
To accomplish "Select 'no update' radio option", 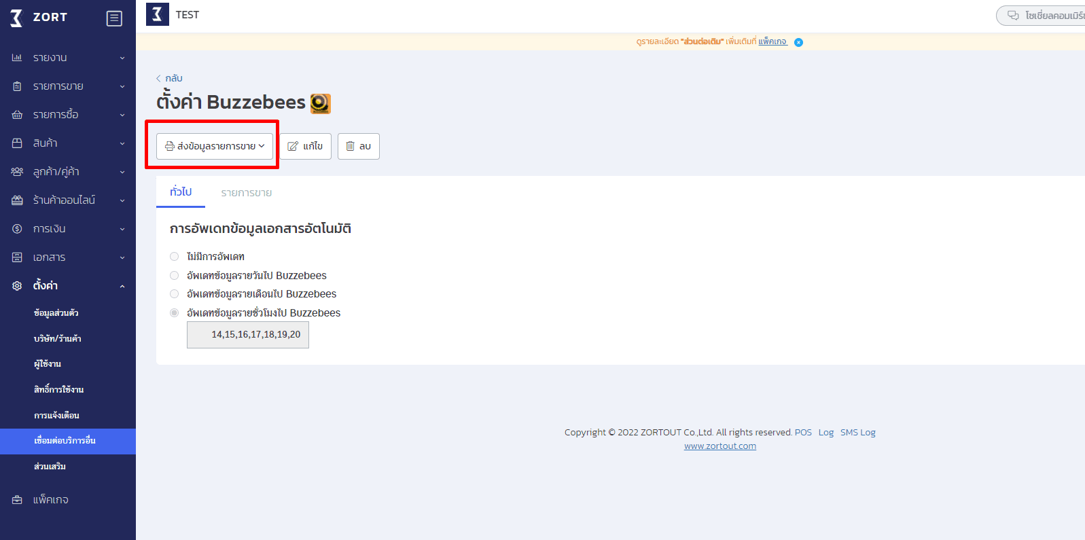I will pos(175,257).
